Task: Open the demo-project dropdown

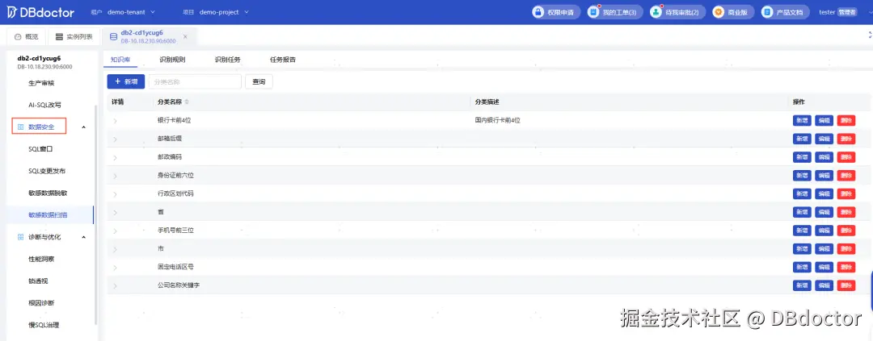Action: [225, 11]
